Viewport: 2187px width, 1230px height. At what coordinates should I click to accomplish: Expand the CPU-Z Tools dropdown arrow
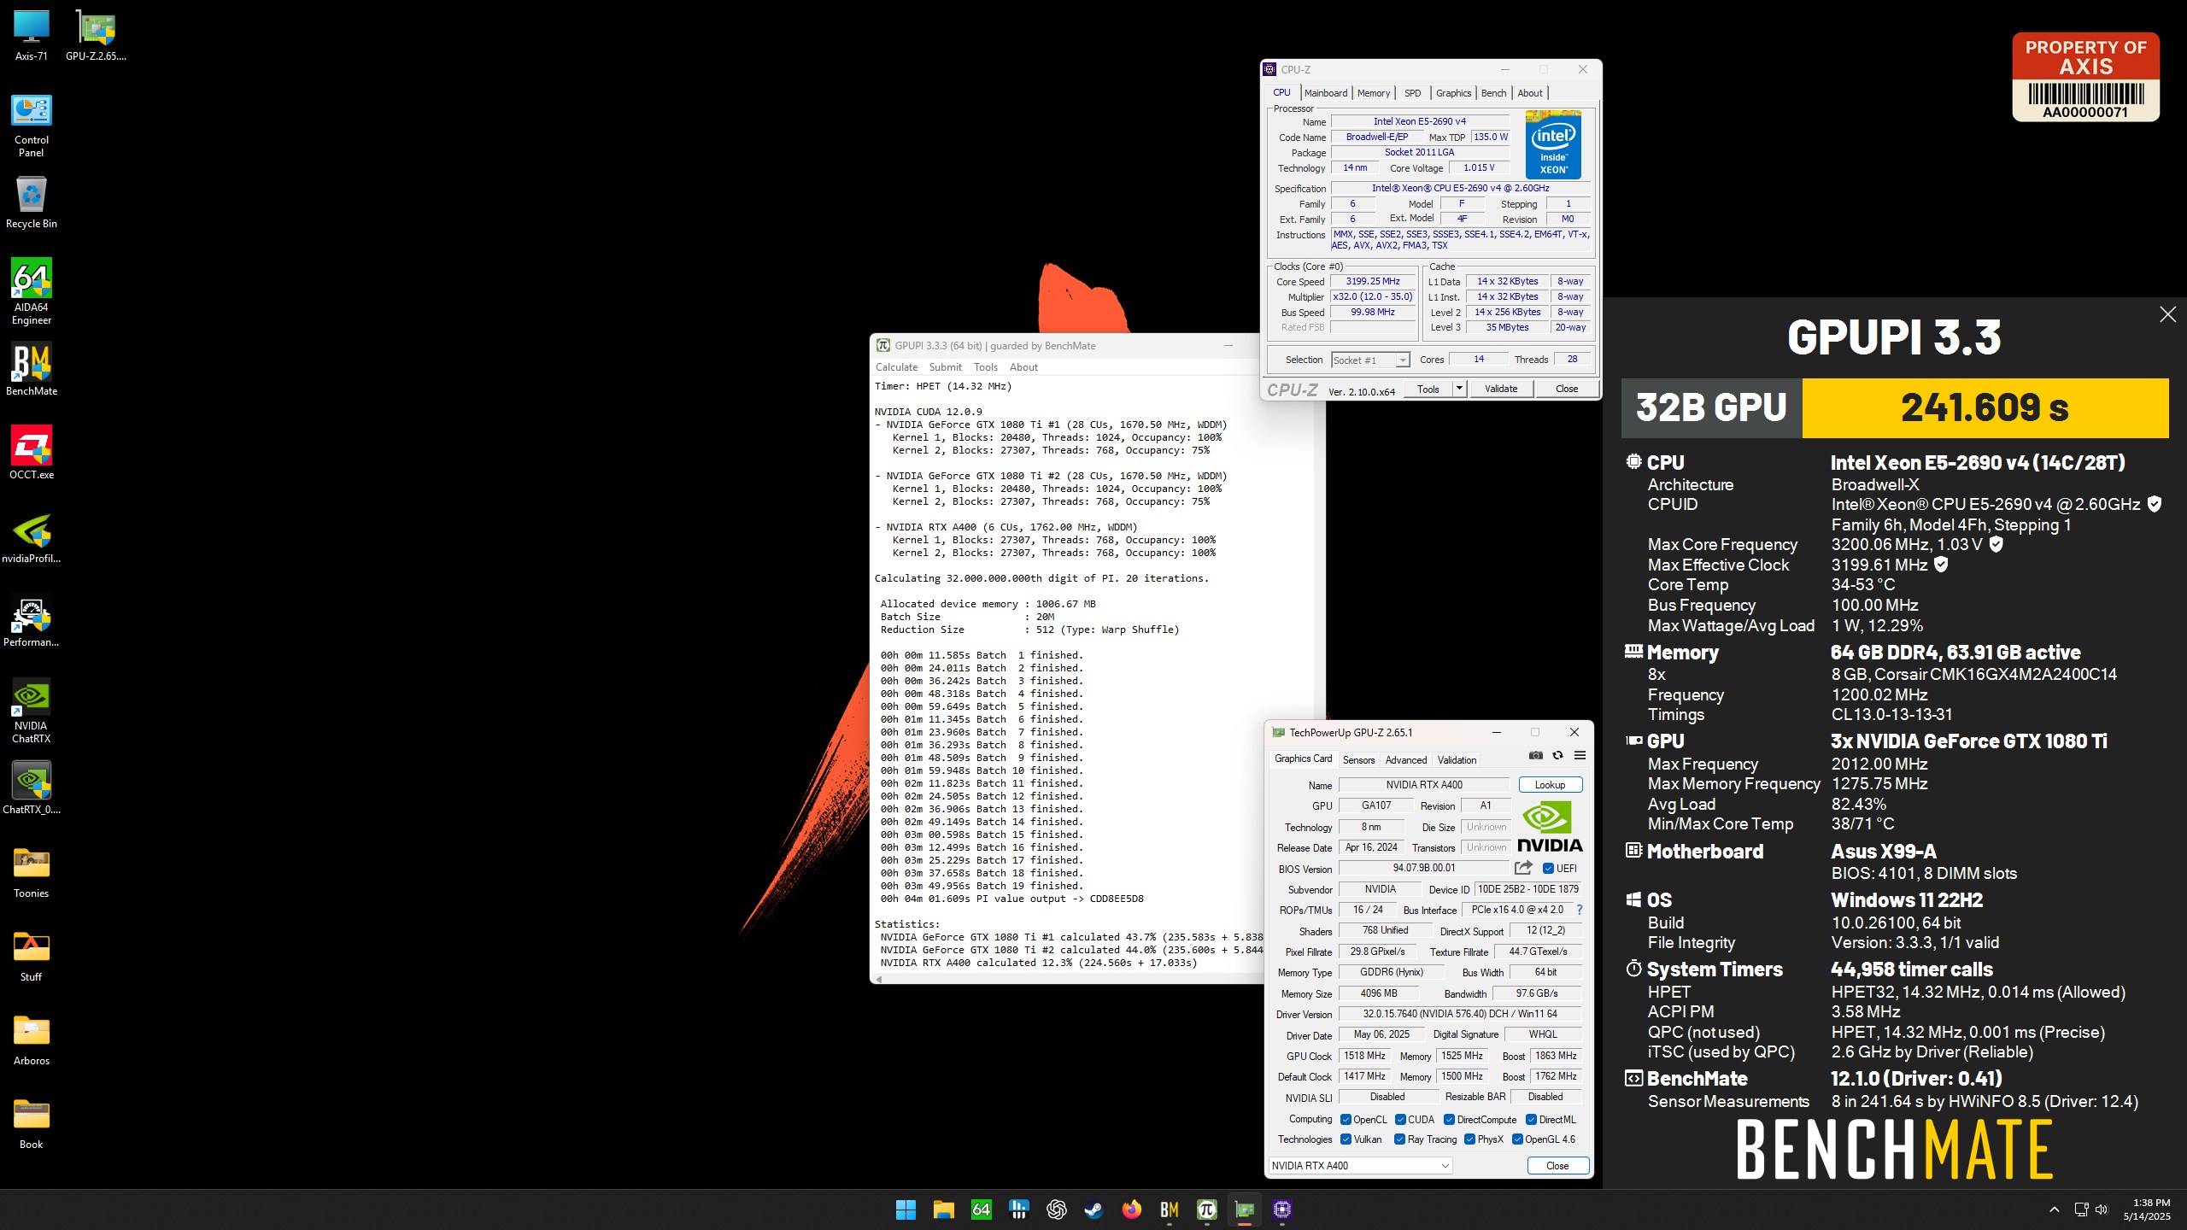click(x=1459, y=389)
